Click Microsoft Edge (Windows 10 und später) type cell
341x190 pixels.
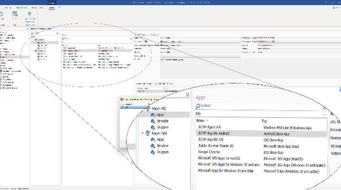tap(292, 171)
